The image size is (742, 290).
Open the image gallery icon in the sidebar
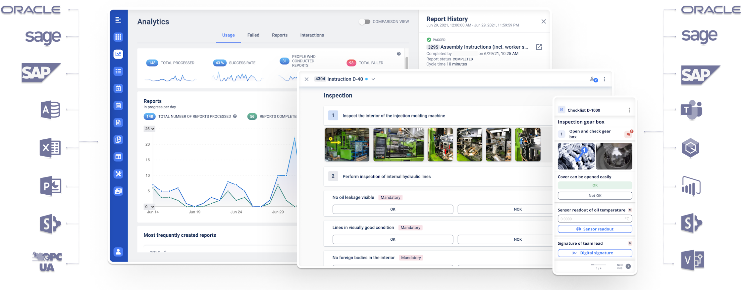click(118, 191)
